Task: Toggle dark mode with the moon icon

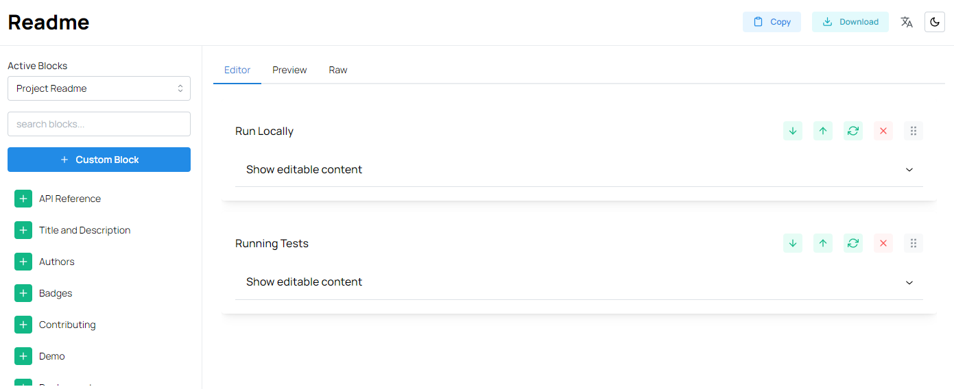Action: click(935, 22)
